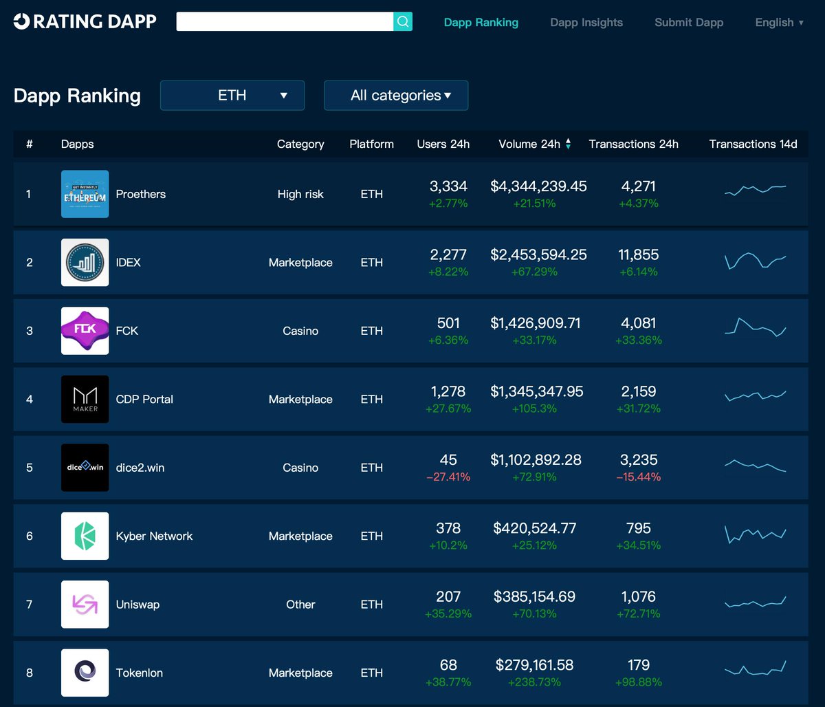Sort by the Volume 24h column
This screenshot has height=707, width=825.
tap(529, 144)
